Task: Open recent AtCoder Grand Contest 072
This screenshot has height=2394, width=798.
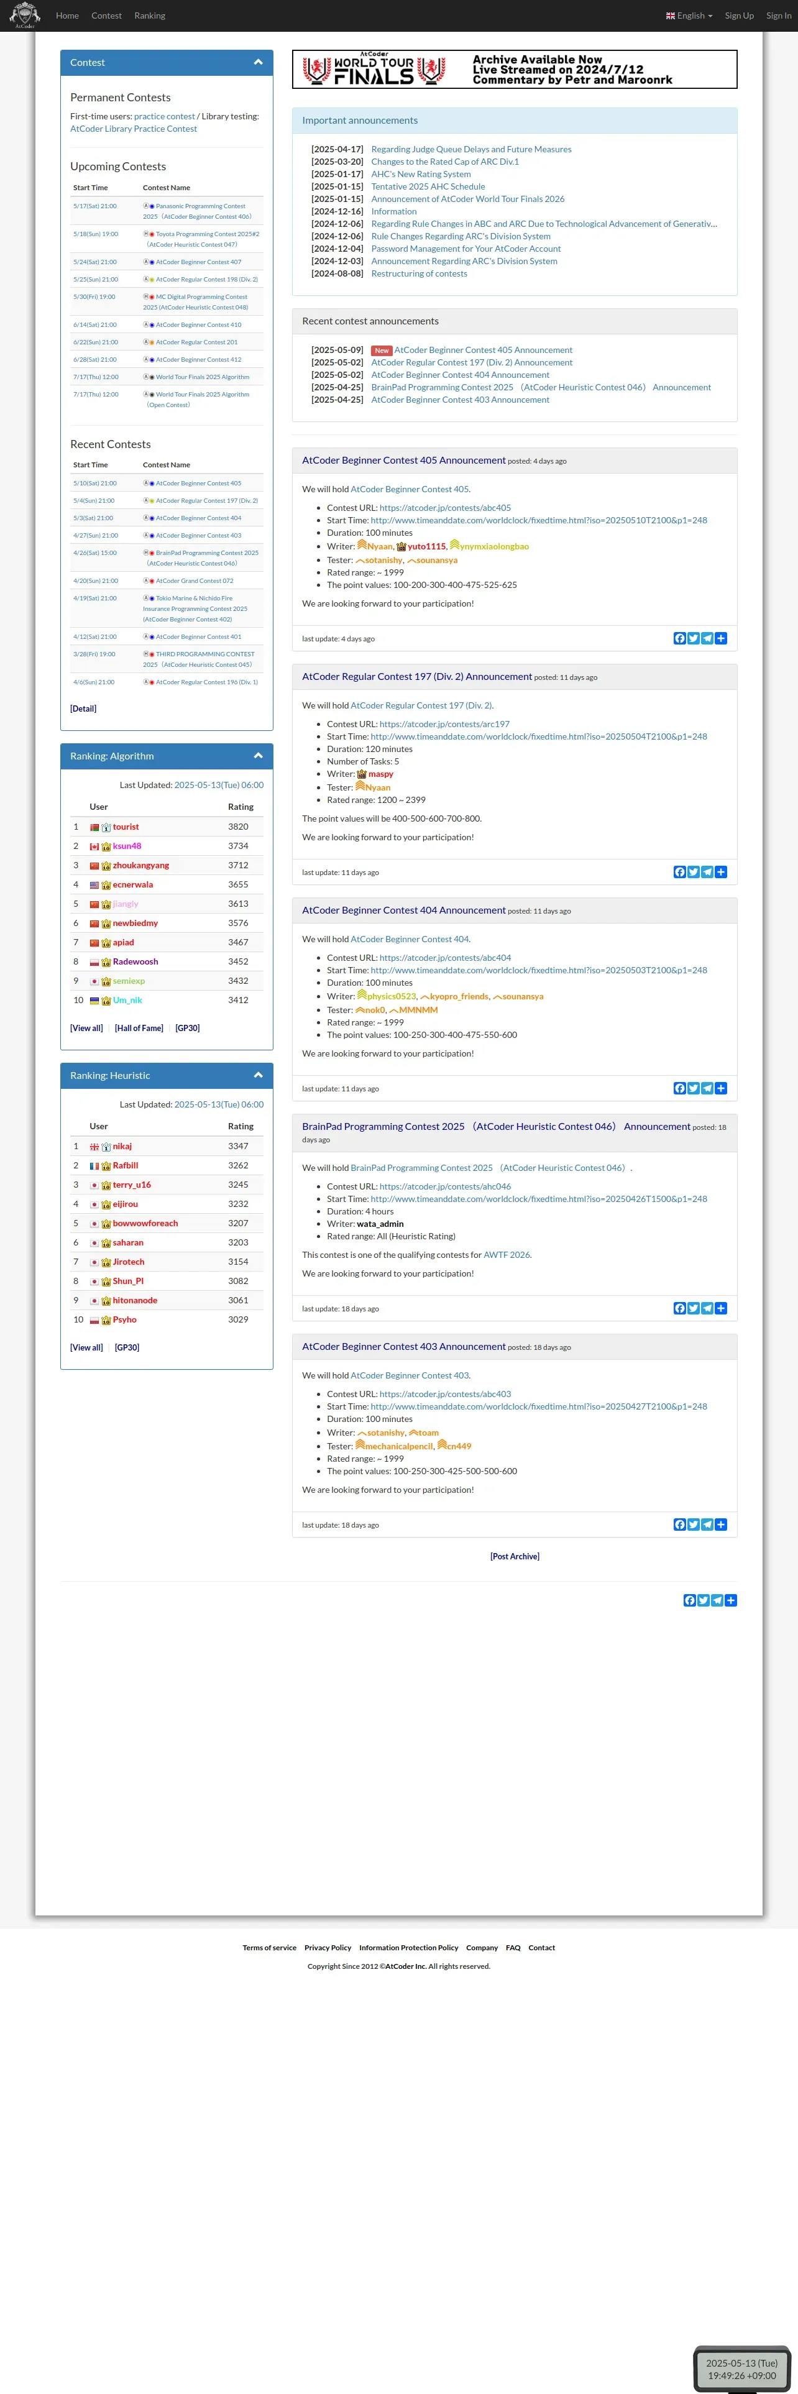Action: (194, 581)
